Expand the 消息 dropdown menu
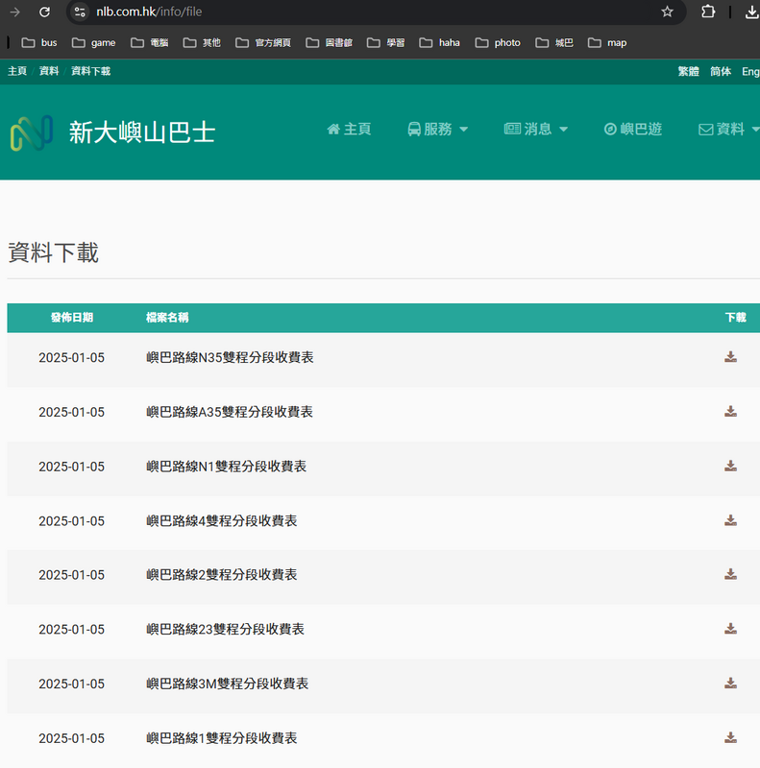760x768 pixels. click(536, 130)
